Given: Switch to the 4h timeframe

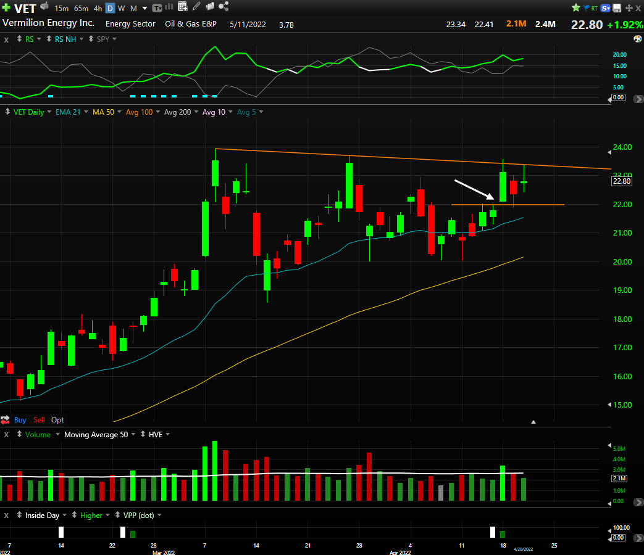Looking at the screenshot, I should click(98, 8).
